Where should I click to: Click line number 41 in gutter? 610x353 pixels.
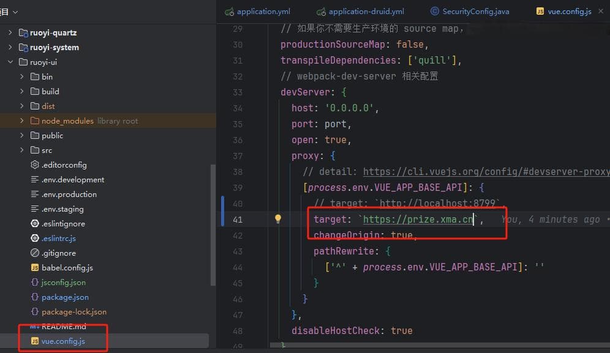(x=237, y=220)
